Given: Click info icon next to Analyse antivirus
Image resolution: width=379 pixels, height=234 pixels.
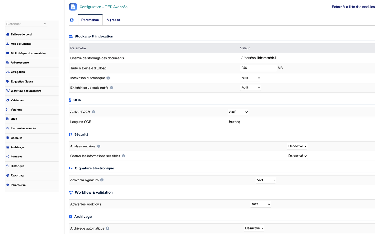Looking at the screenshot, I should point(99,146).
